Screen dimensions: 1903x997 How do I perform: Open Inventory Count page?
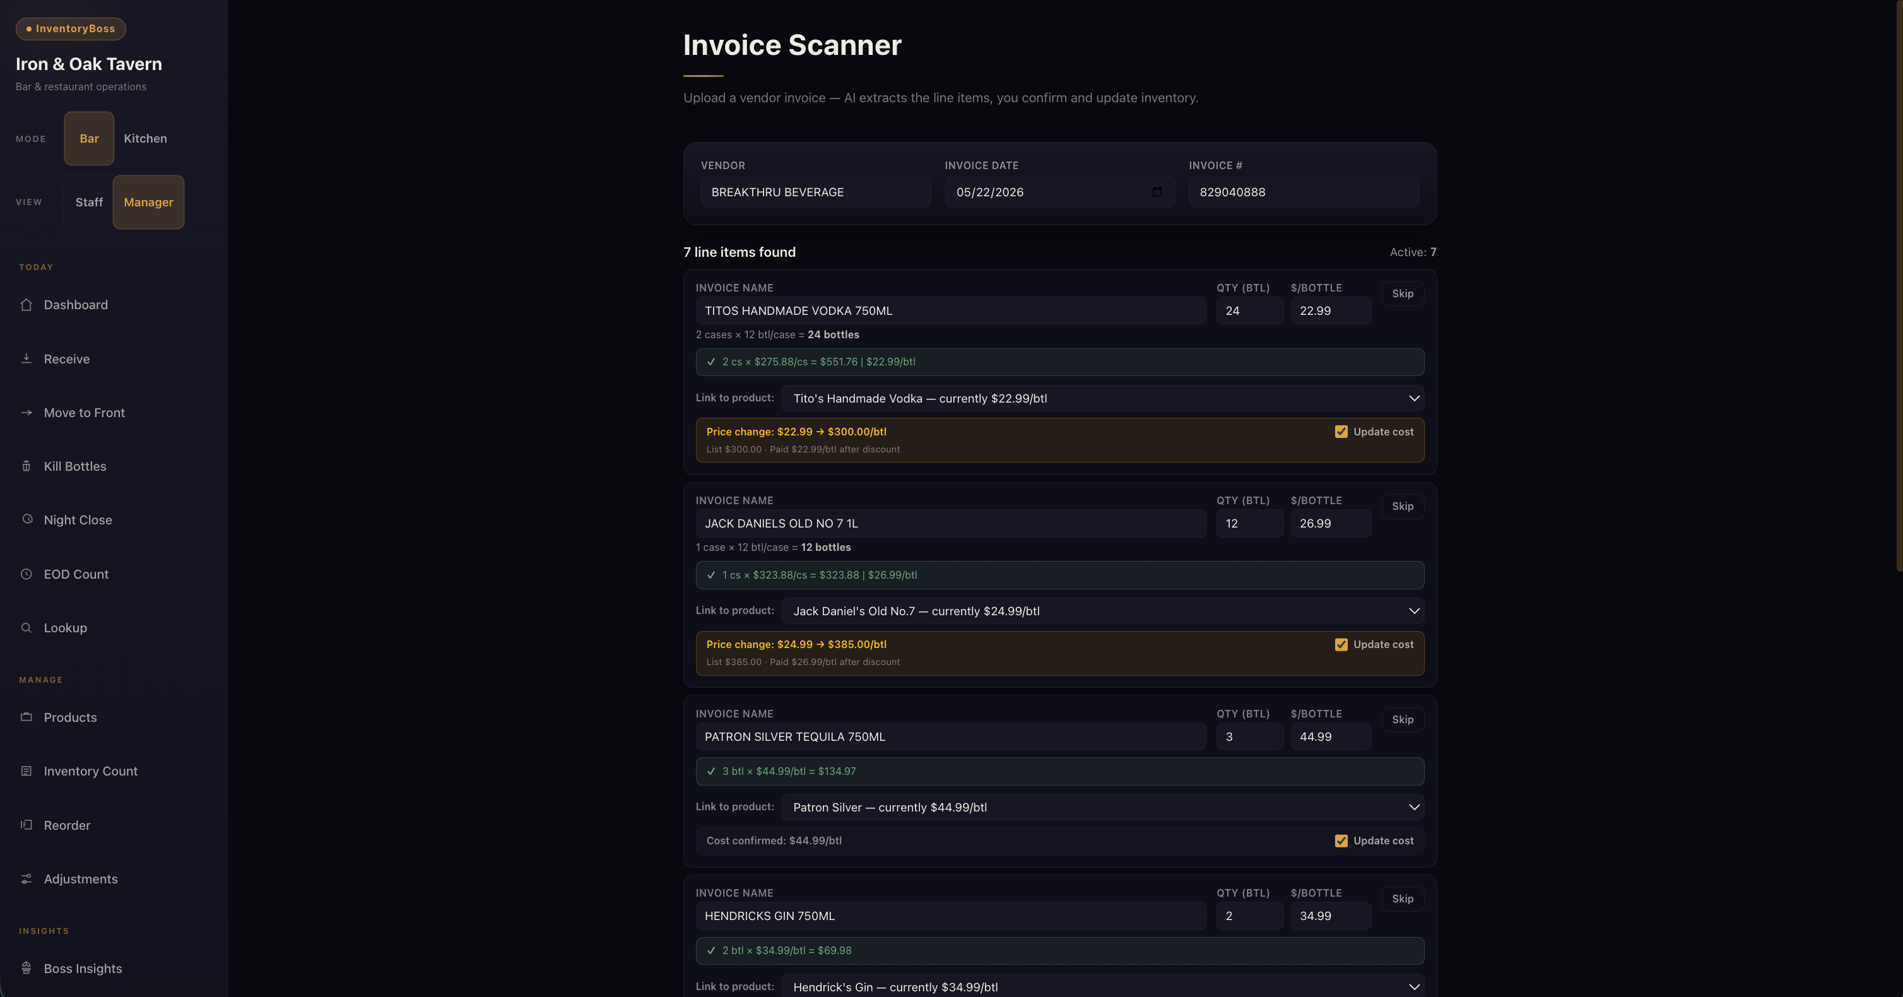[114, 771]
